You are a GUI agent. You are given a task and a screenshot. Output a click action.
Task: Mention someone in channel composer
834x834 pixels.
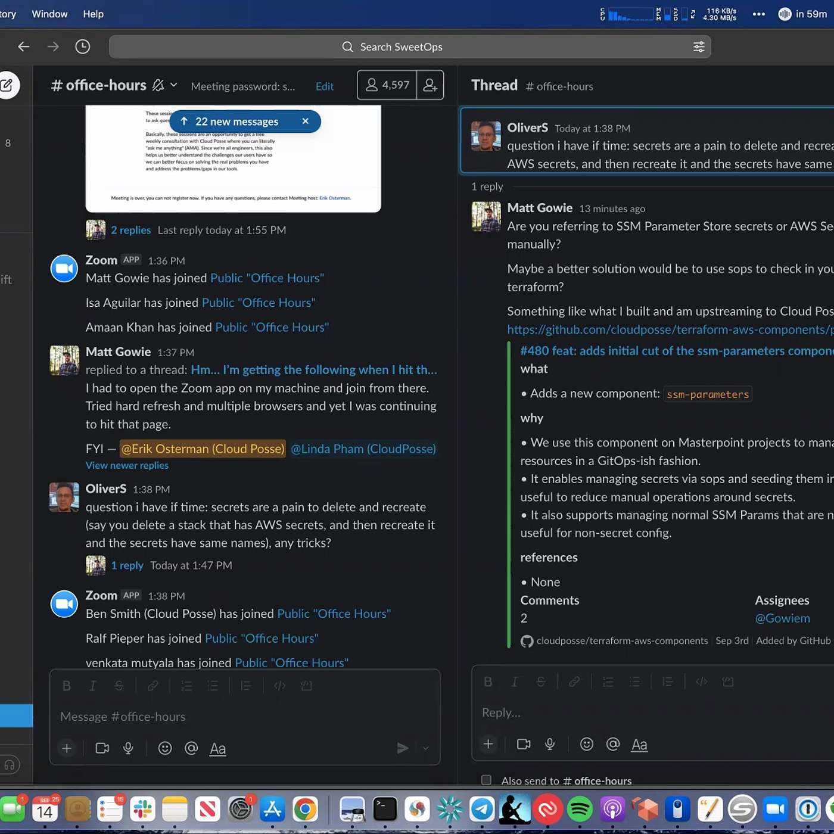[x=191, y=748]
